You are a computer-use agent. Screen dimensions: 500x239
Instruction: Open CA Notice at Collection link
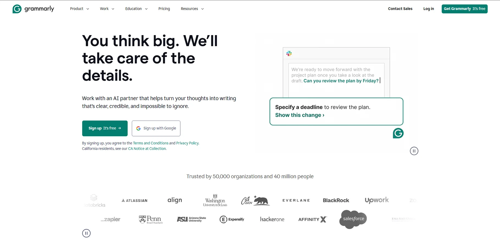pos(147,149)
